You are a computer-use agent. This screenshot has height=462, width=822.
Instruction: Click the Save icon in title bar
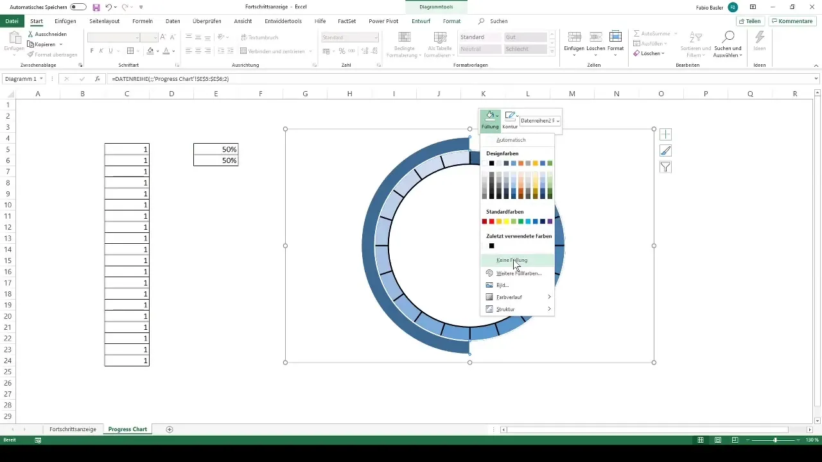point(96,6)
